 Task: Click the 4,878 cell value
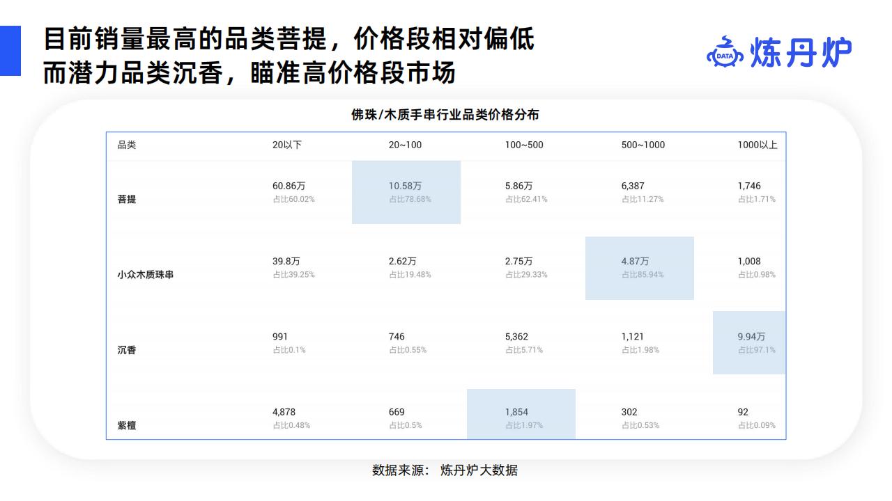click(284, 412)
